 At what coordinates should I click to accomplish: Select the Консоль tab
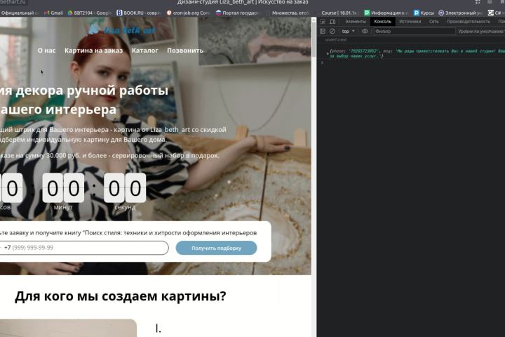click(x=383, y=22)
